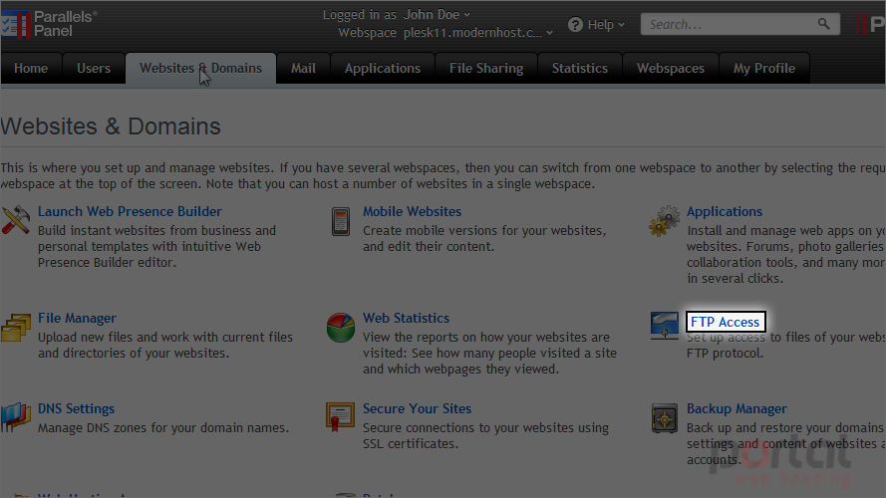Click the Secure Your Sites certificate icon

340,417
